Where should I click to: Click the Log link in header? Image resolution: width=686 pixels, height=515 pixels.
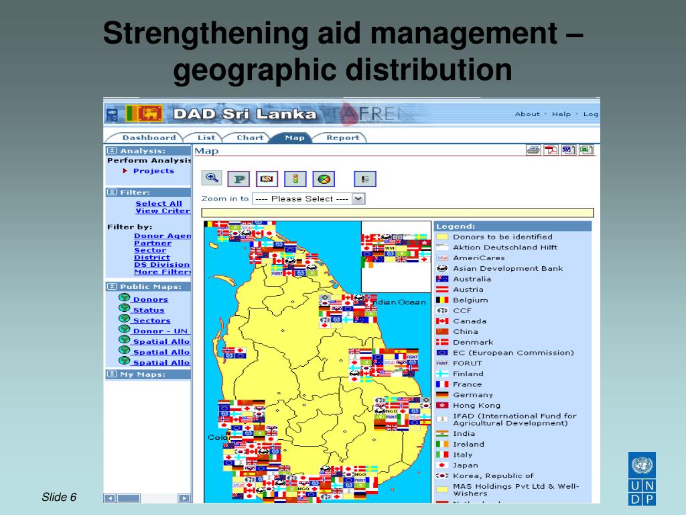[x=591, y=114]
